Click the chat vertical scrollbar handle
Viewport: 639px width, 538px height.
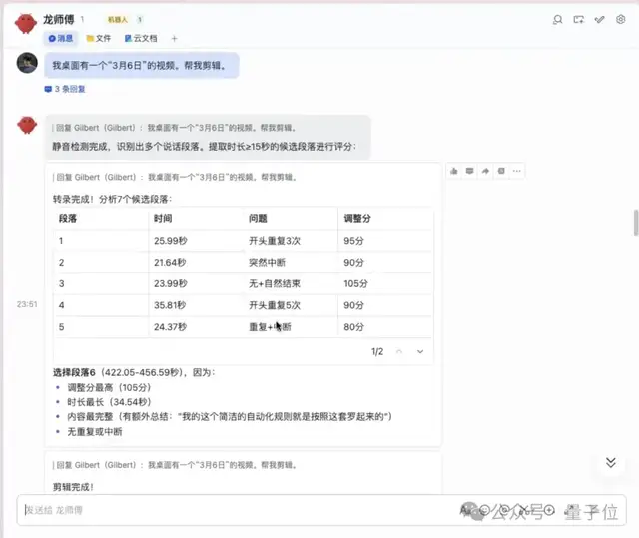click(x=635, y=222)
